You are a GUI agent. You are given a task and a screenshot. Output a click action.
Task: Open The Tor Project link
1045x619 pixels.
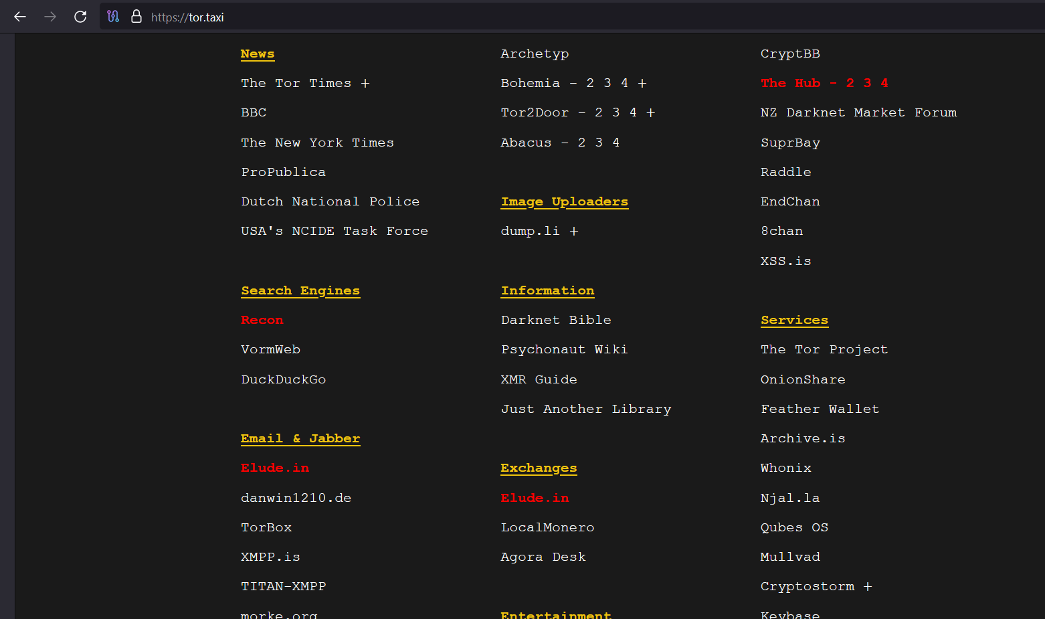tap(824, 349)
